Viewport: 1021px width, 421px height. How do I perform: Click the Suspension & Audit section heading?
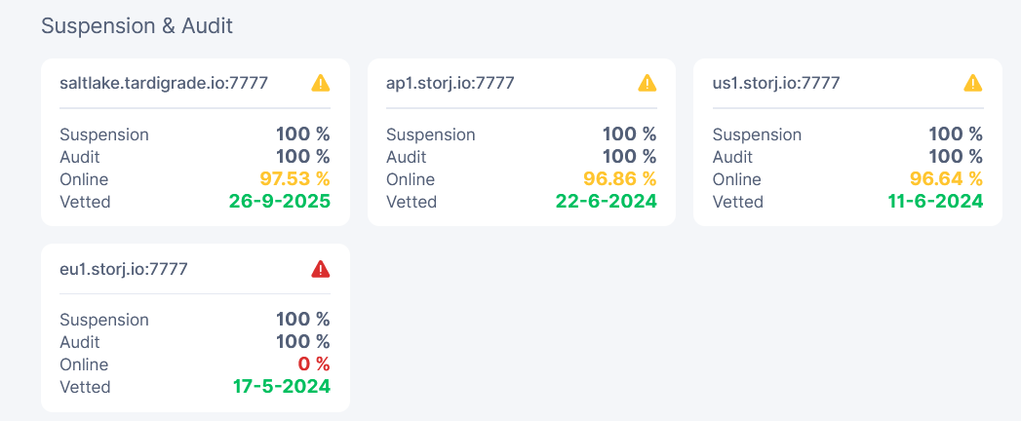click(x=137, y=26)
